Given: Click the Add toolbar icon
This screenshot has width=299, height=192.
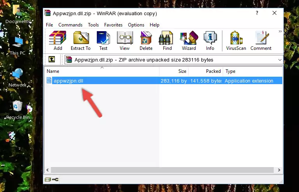Looking at the screenshot, I should click(x=58, y=41).
